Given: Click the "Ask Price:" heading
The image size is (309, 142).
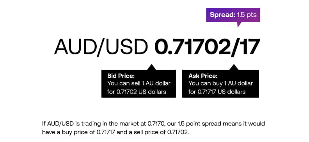Looking at the screenshot, I should 203,76.
